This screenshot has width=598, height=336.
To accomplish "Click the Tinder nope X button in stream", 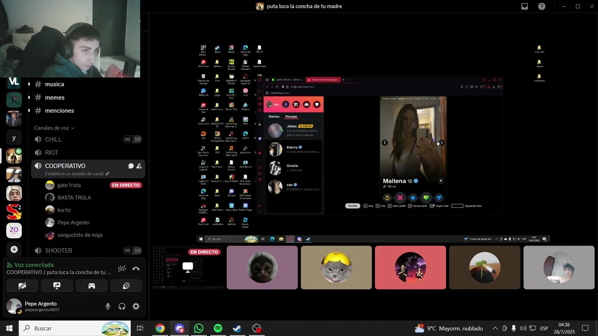I will [400, 198].
